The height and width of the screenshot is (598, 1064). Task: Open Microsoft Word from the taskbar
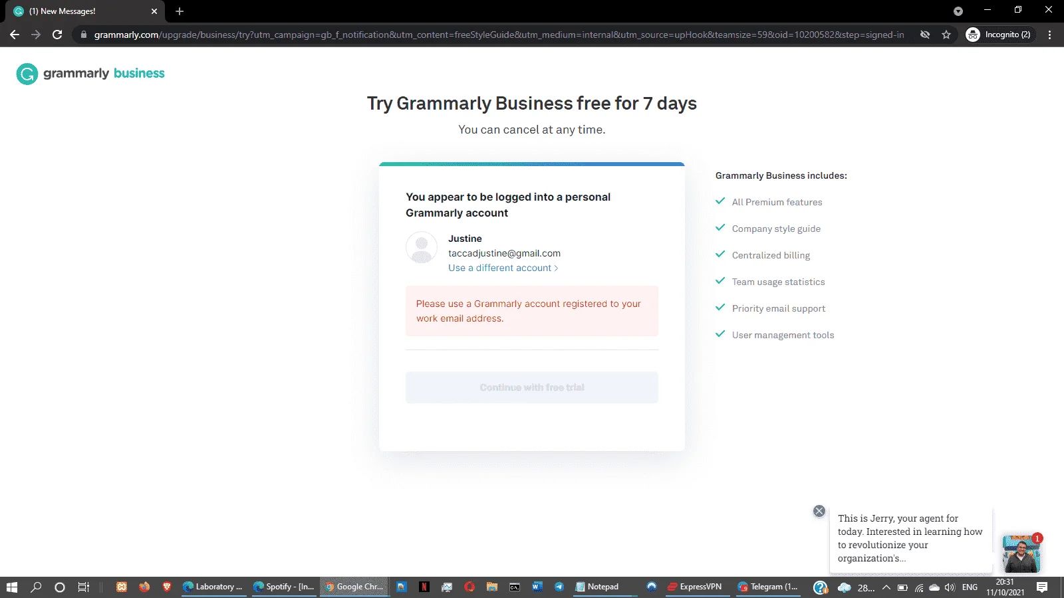(x=537, y=587)
